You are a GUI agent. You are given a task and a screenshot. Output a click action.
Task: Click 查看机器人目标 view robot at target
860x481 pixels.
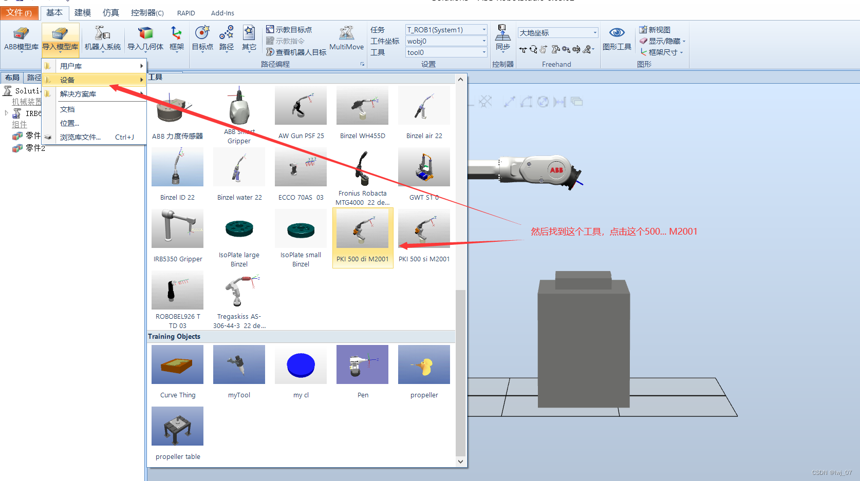point(296,52)
